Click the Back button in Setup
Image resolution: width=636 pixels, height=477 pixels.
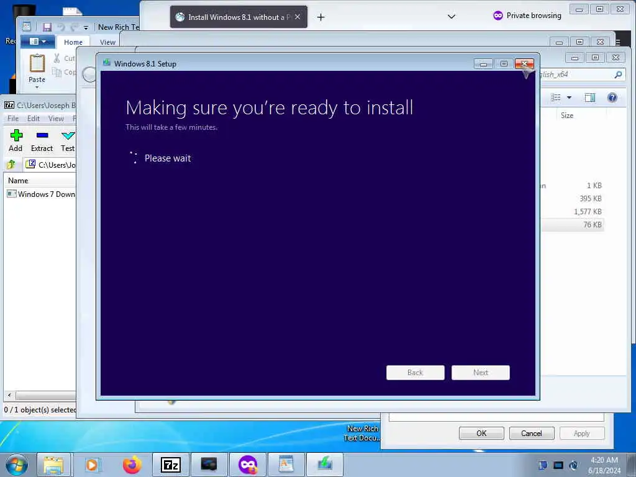416,373
